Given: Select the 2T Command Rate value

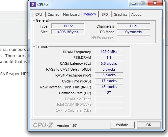Looking at the screenshot, I should (x=109, y=93).
